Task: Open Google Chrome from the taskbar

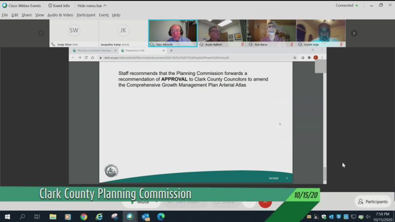Action: tap(83, 217)
